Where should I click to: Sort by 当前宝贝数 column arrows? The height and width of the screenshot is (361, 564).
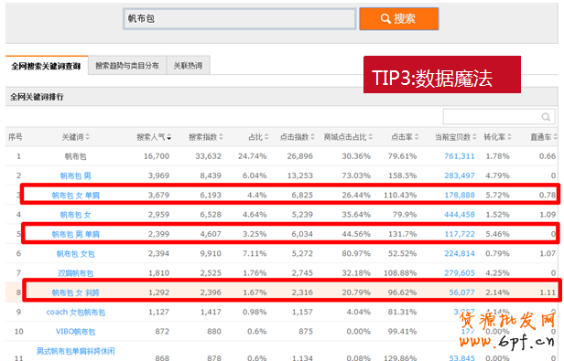474,137
